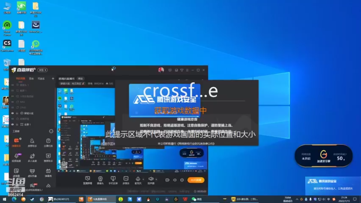The image size is (361, 203).
Task: Click the 加速引擎 floating widget icon
Action: point(324,156)
